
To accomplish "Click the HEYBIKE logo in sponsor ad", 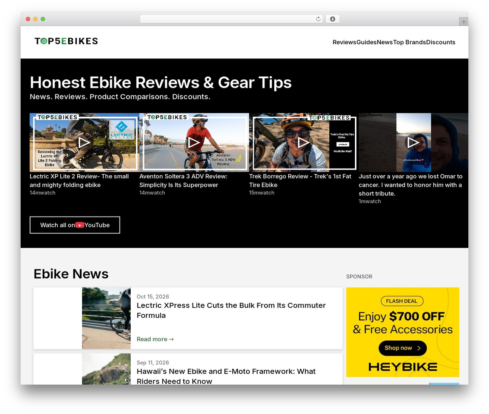I will pyautogui.click(x=403, y=367).
